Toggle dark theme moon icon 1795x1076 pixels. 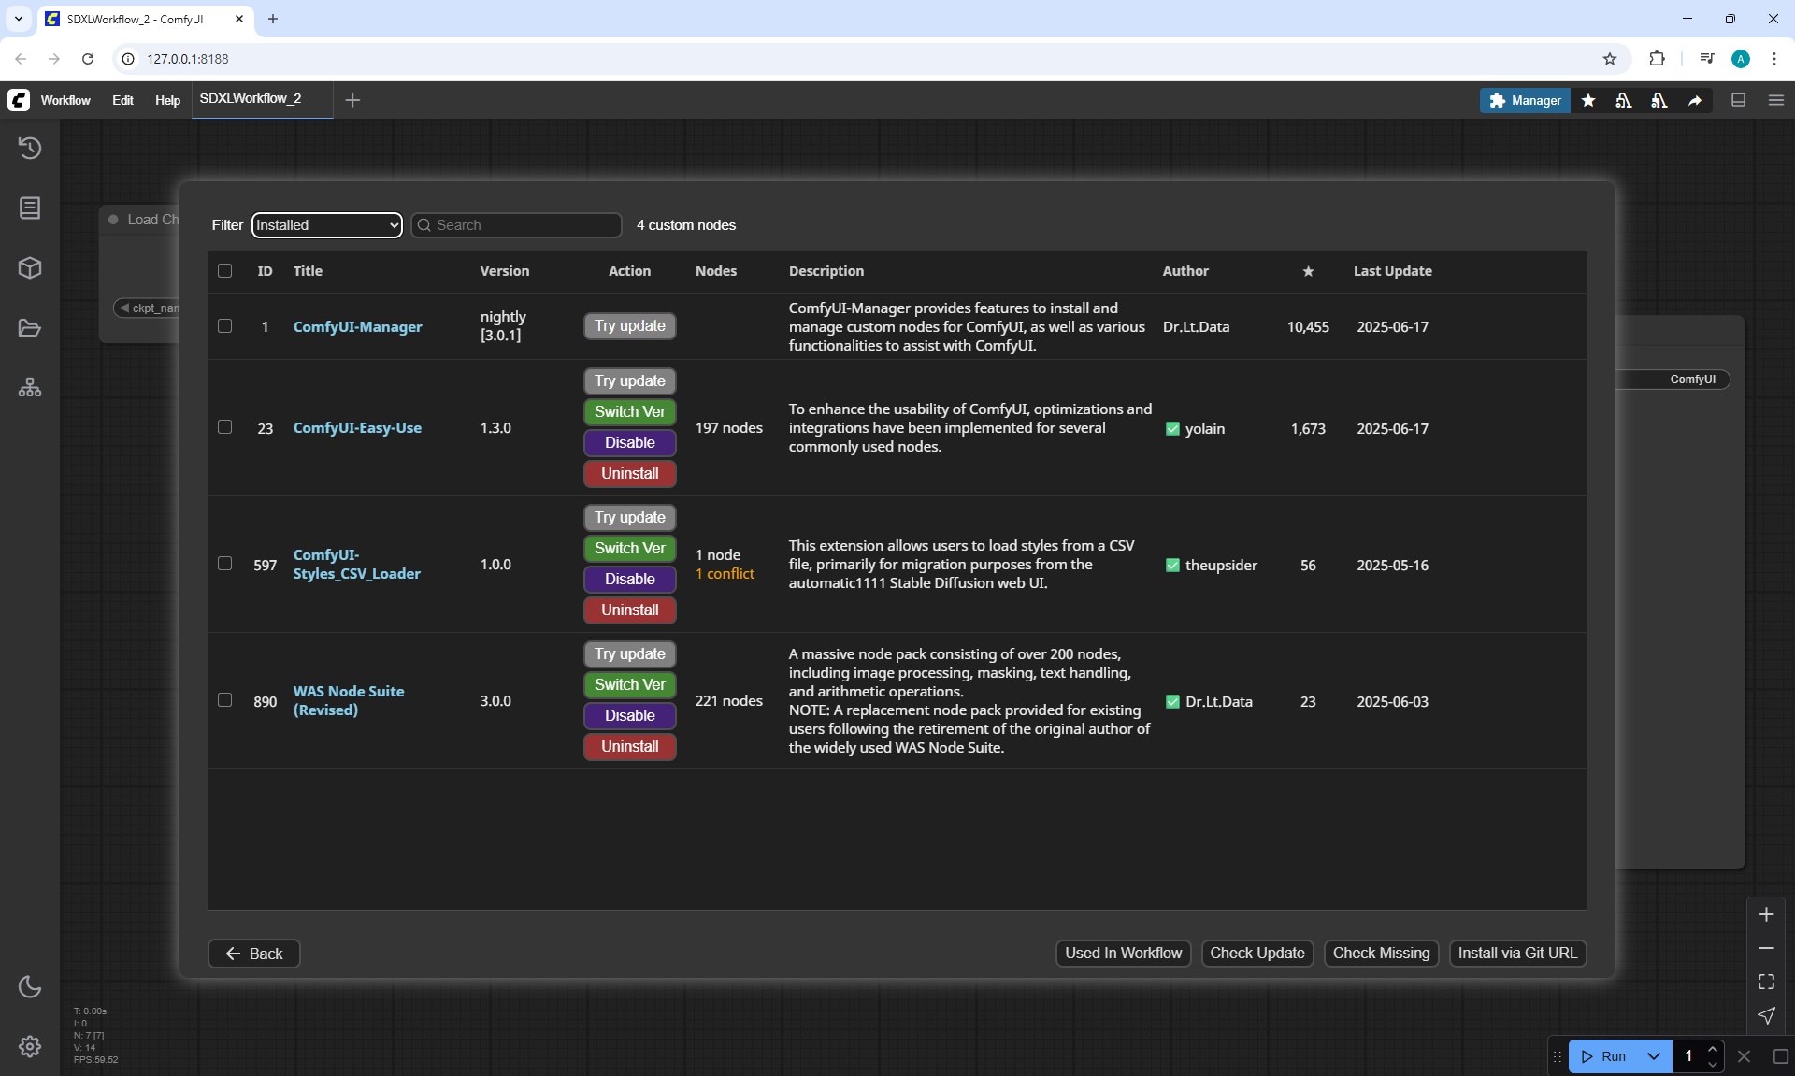coord(30,986)
